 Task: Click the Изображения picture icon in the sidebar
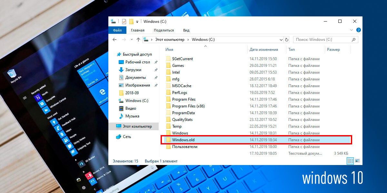pos(121,85)
